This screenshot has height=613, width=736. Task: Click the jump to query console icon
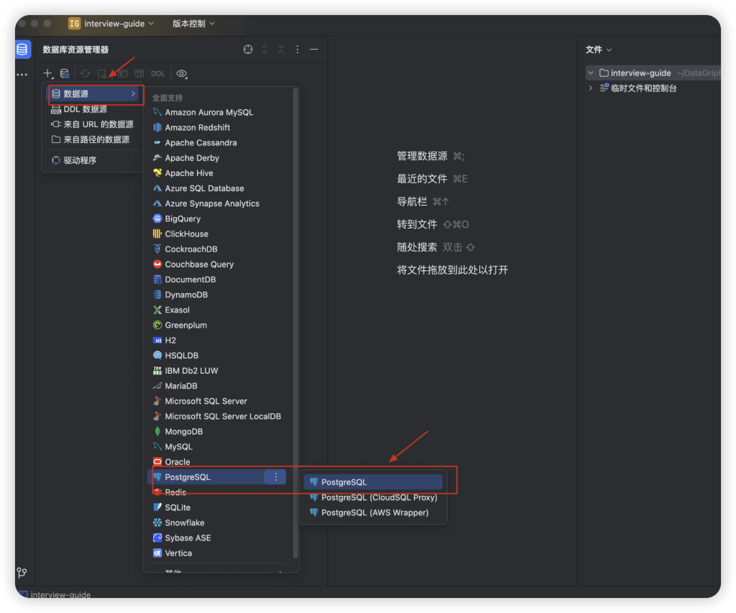121,73
